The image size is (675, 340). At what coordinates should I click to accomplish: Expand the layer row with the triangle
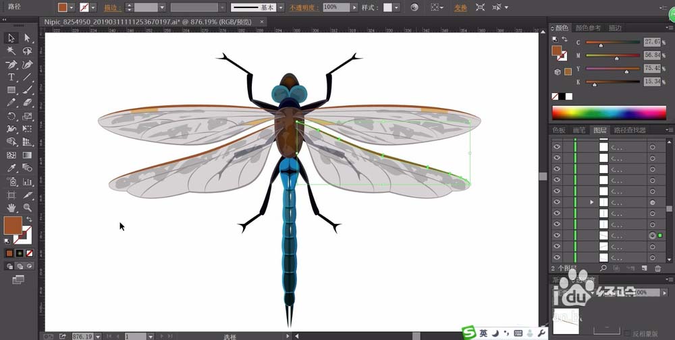[591, 202]
